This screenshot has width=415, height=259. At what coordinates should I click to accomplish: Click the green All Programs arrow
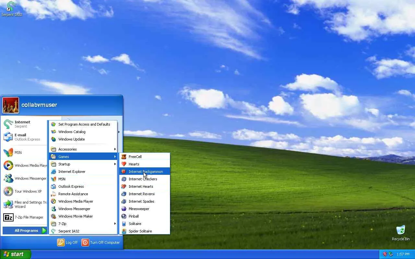pos(44,231)
